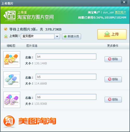130x132 pixels.
Task: Select the b4 name input field
Action: 66,57
